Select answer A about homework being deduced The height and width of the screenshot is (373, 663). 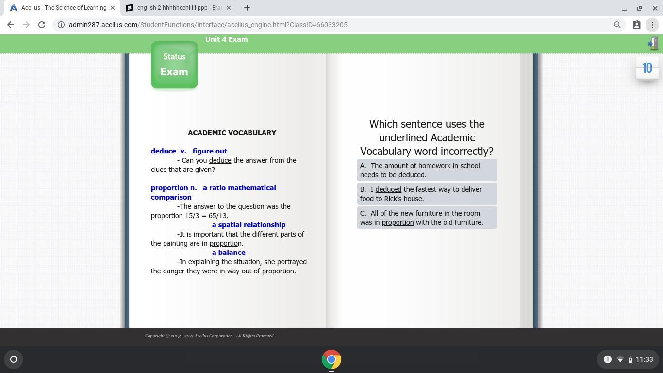tap(427, 170)
